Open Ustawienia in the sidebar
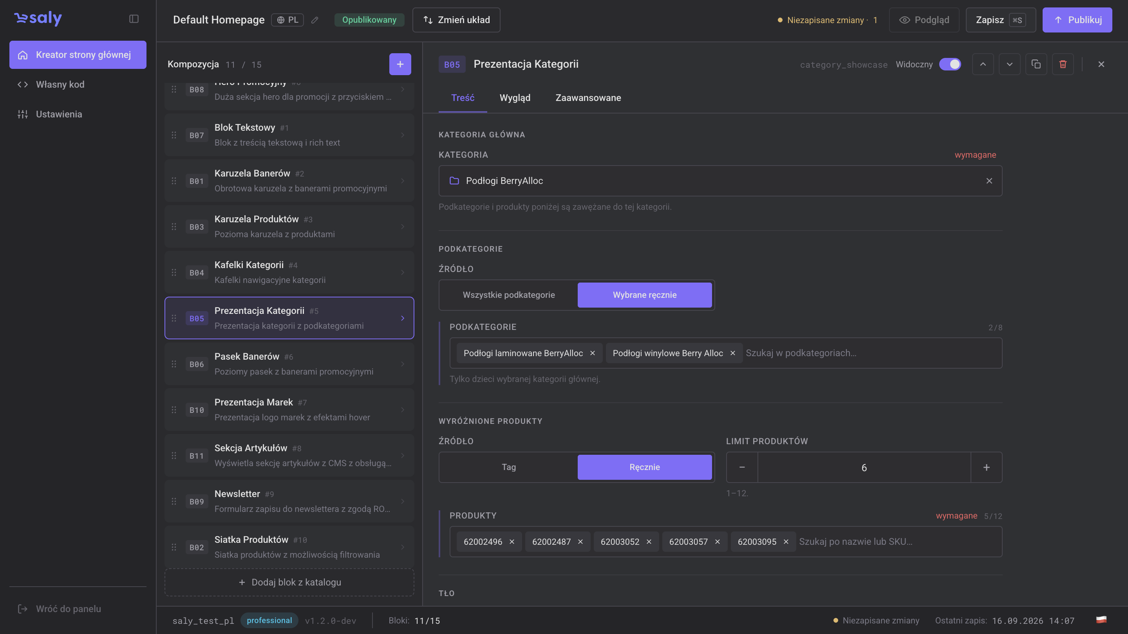This screenshot has width=1128, height=634. (78, 114)
